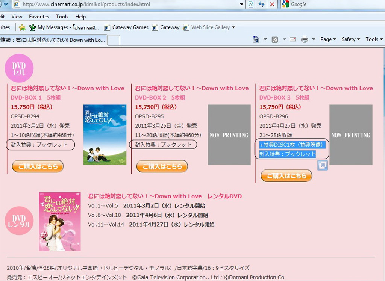The height and width of the screenshot is (281, 385).
Task: Click the Web Slice Gallery IE icon
Action: (186, 27)
